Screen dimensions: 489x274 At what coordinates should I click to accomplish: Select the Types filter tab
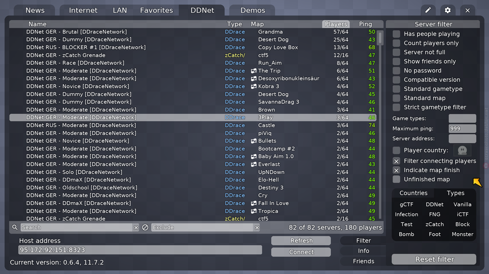point(455,193)
